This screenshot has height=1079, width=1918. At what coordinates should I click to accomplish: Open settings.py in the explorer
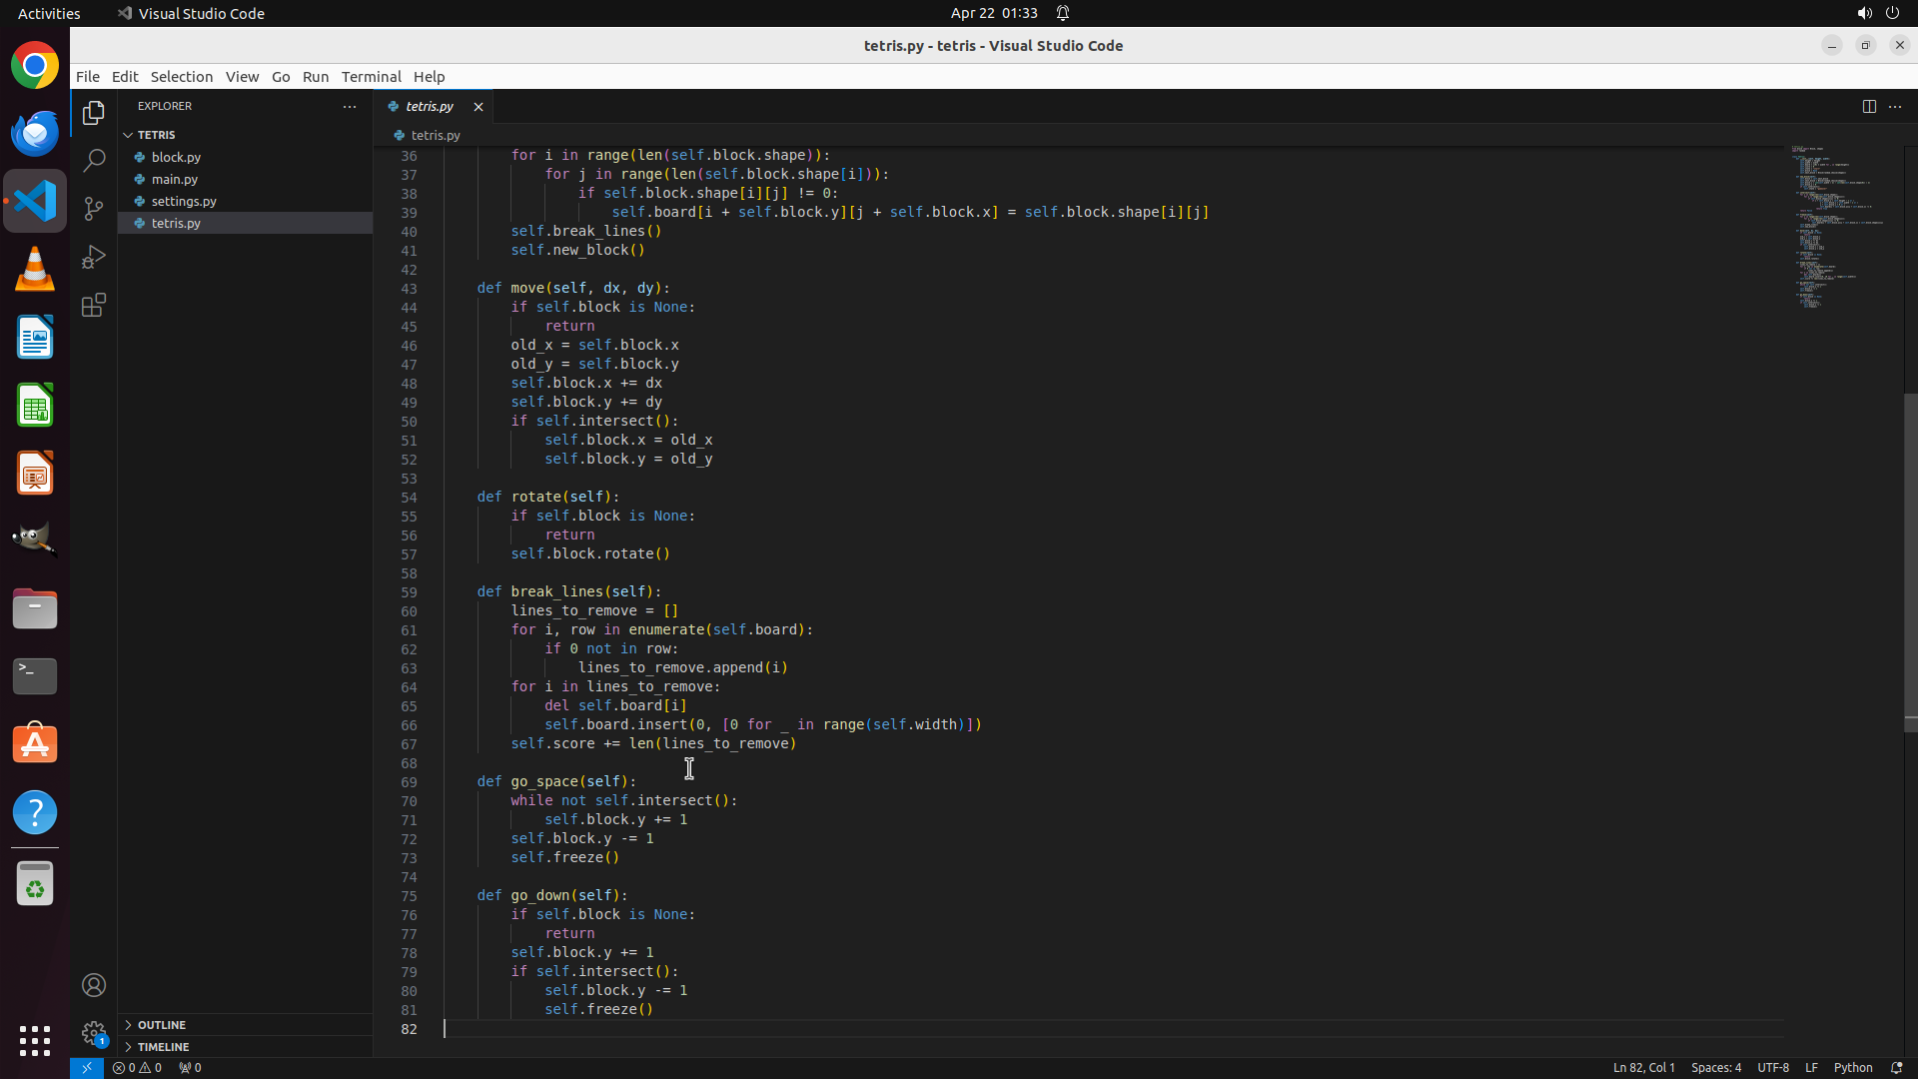[184, 201]
